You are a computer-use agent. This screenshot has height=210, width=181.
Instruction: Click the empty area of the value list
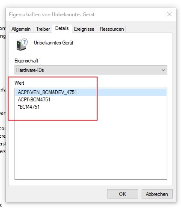[91, 144]
